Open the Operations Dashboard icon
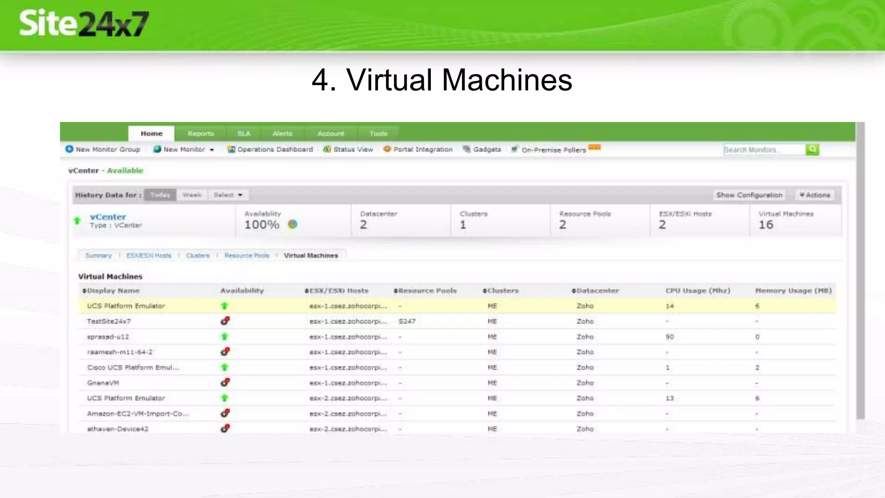Image resolution: width=885 pixels, height=498 pixels. tap(231, 149)
